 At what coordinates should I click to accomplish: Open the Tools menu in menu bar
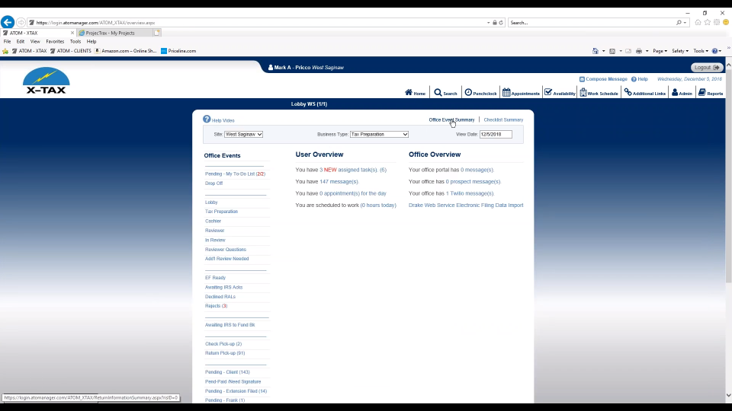click(75, 41)
